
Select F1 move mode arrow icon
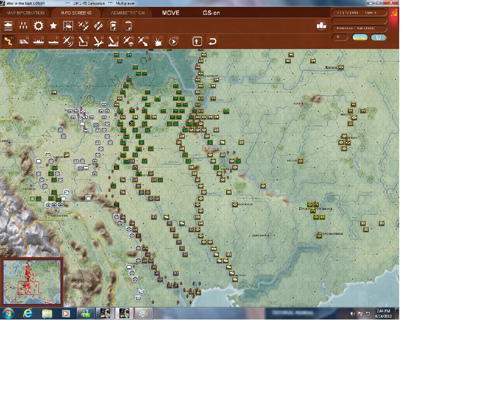click(9, 41)
